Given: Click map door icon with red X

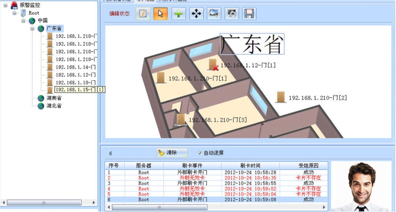Looking at the screenshot, I should click(x=213, y=65).
